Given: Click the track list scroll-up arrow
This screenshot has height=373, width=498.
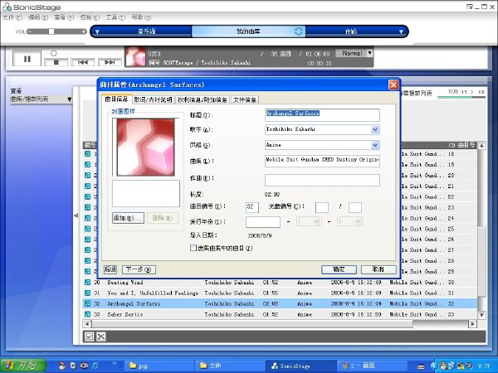Looking at the screenshot, I should 481,146.
